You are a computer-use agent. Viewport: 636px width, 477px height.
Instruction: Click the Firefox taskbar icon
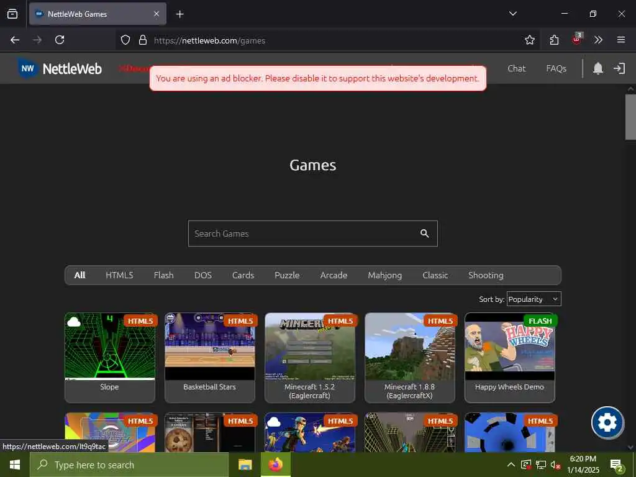point(275,465)
